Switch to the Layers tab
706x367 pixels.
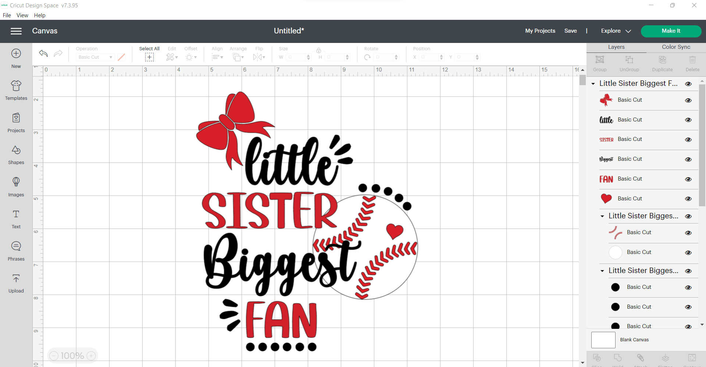point(616,47)
